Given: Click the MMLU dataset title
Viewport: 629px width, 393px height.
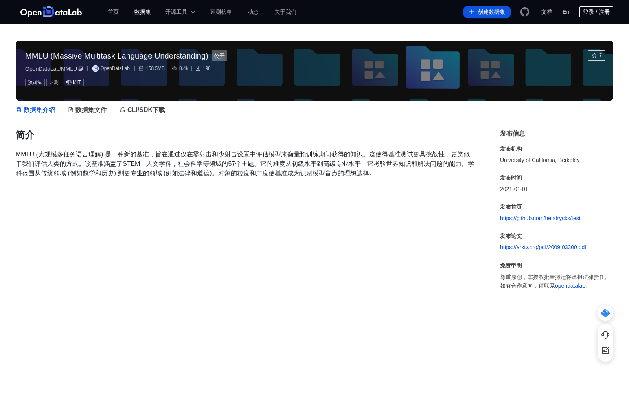Looking at the screenshot, I should [117, 56].
